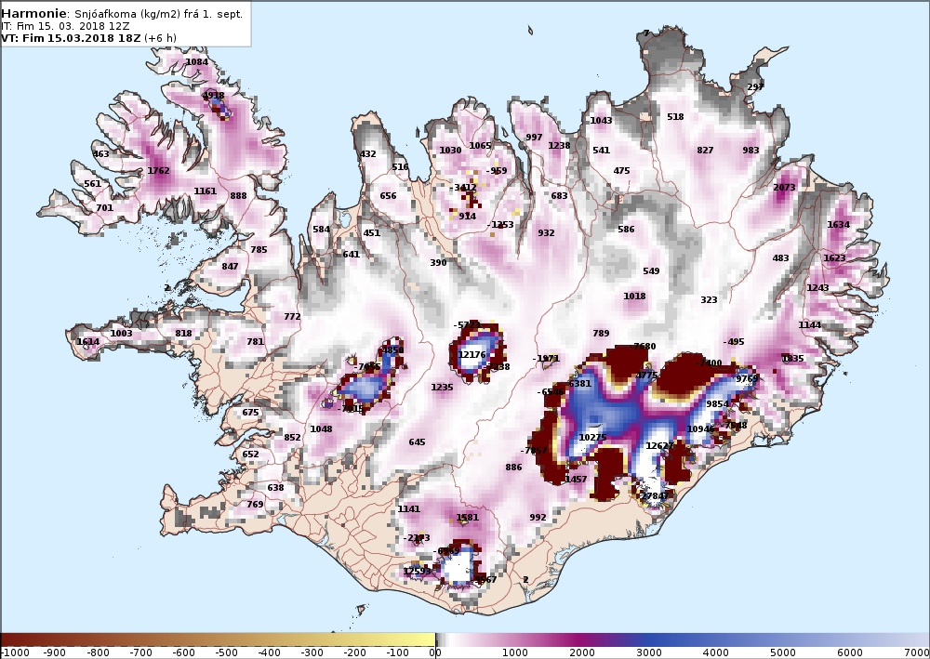The image size is (930, 659).
Task: Click the map value 1048
Action: [321, 428]
